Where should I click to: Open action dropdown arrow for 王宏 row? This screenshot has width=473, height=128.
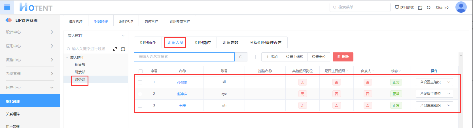tap(449, 105)
